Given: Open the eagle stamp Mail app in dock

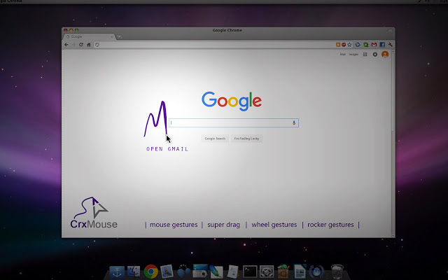Looking at the screenshot, I should pos(167,272).
